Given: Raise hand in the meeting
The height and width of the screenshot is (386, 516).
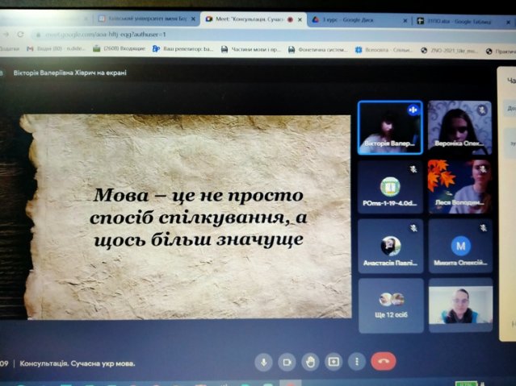Looking at the screenshot, I should tap(310, 362).
